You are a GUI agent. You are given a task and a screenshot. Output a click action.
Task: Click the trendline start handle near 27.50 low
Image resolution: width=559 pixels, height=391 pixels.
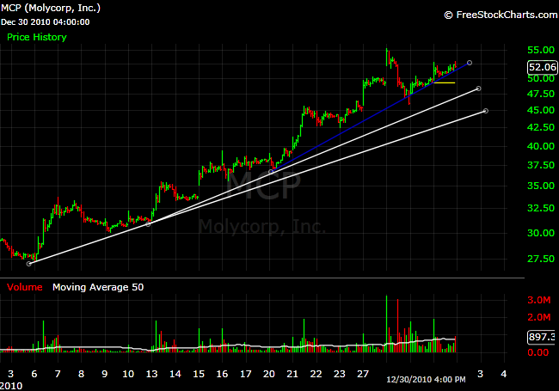click(x=29, y=264)
